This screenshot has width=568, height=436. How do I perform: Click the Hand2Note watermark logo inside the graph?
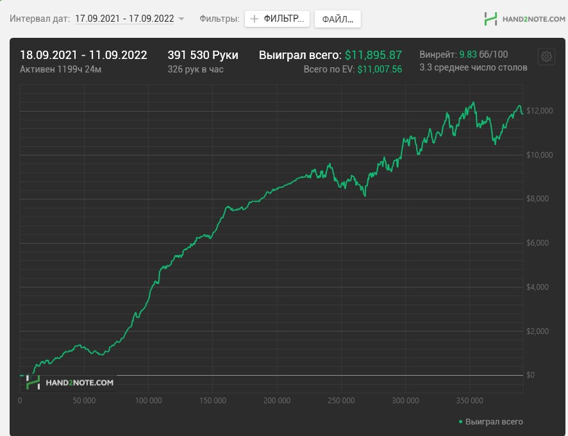pos(71,383)
